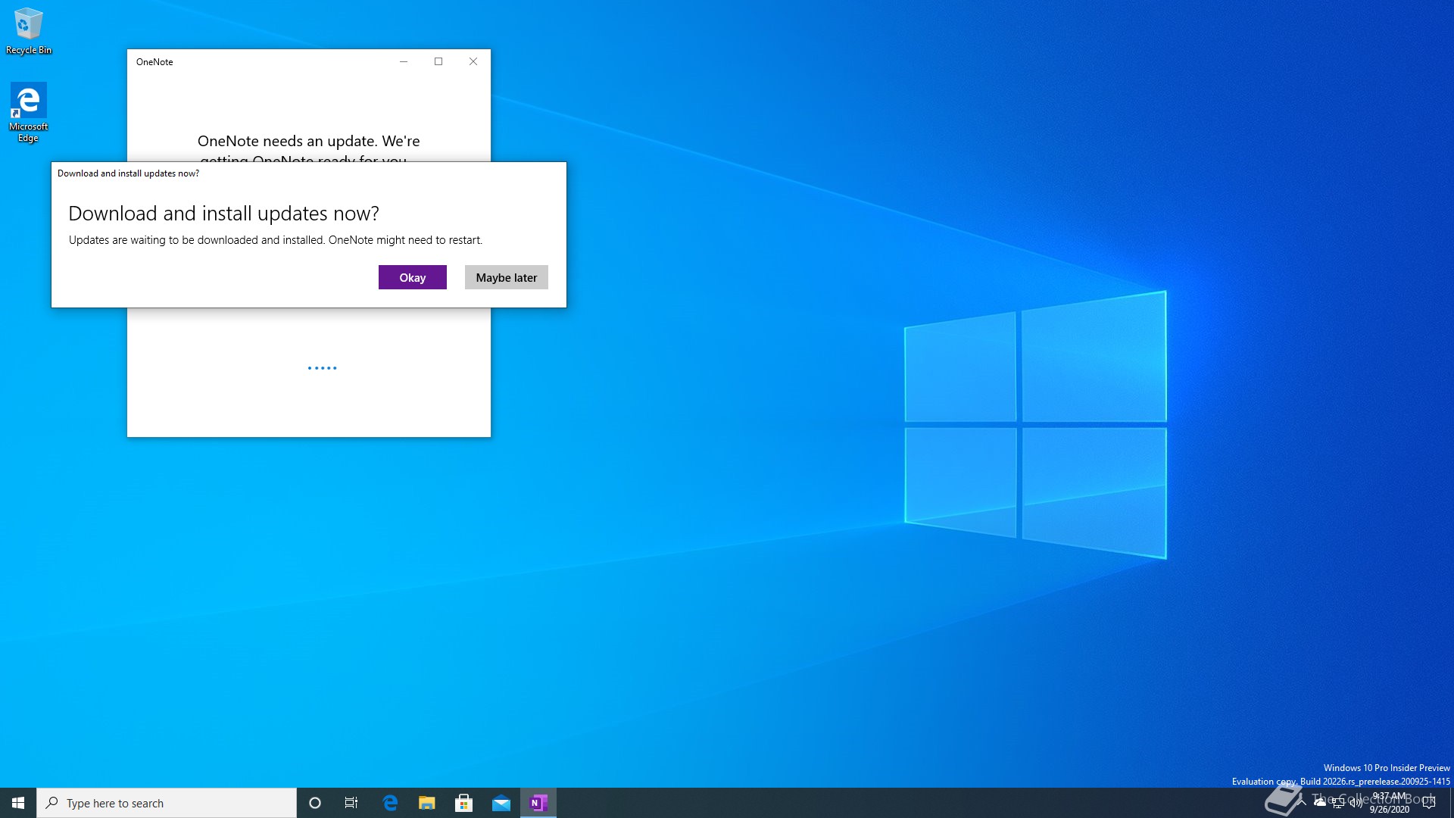The height and width of the screenshot is (818, 1454).
Task: Click the volume icon in system tray
Action: 1356,803
